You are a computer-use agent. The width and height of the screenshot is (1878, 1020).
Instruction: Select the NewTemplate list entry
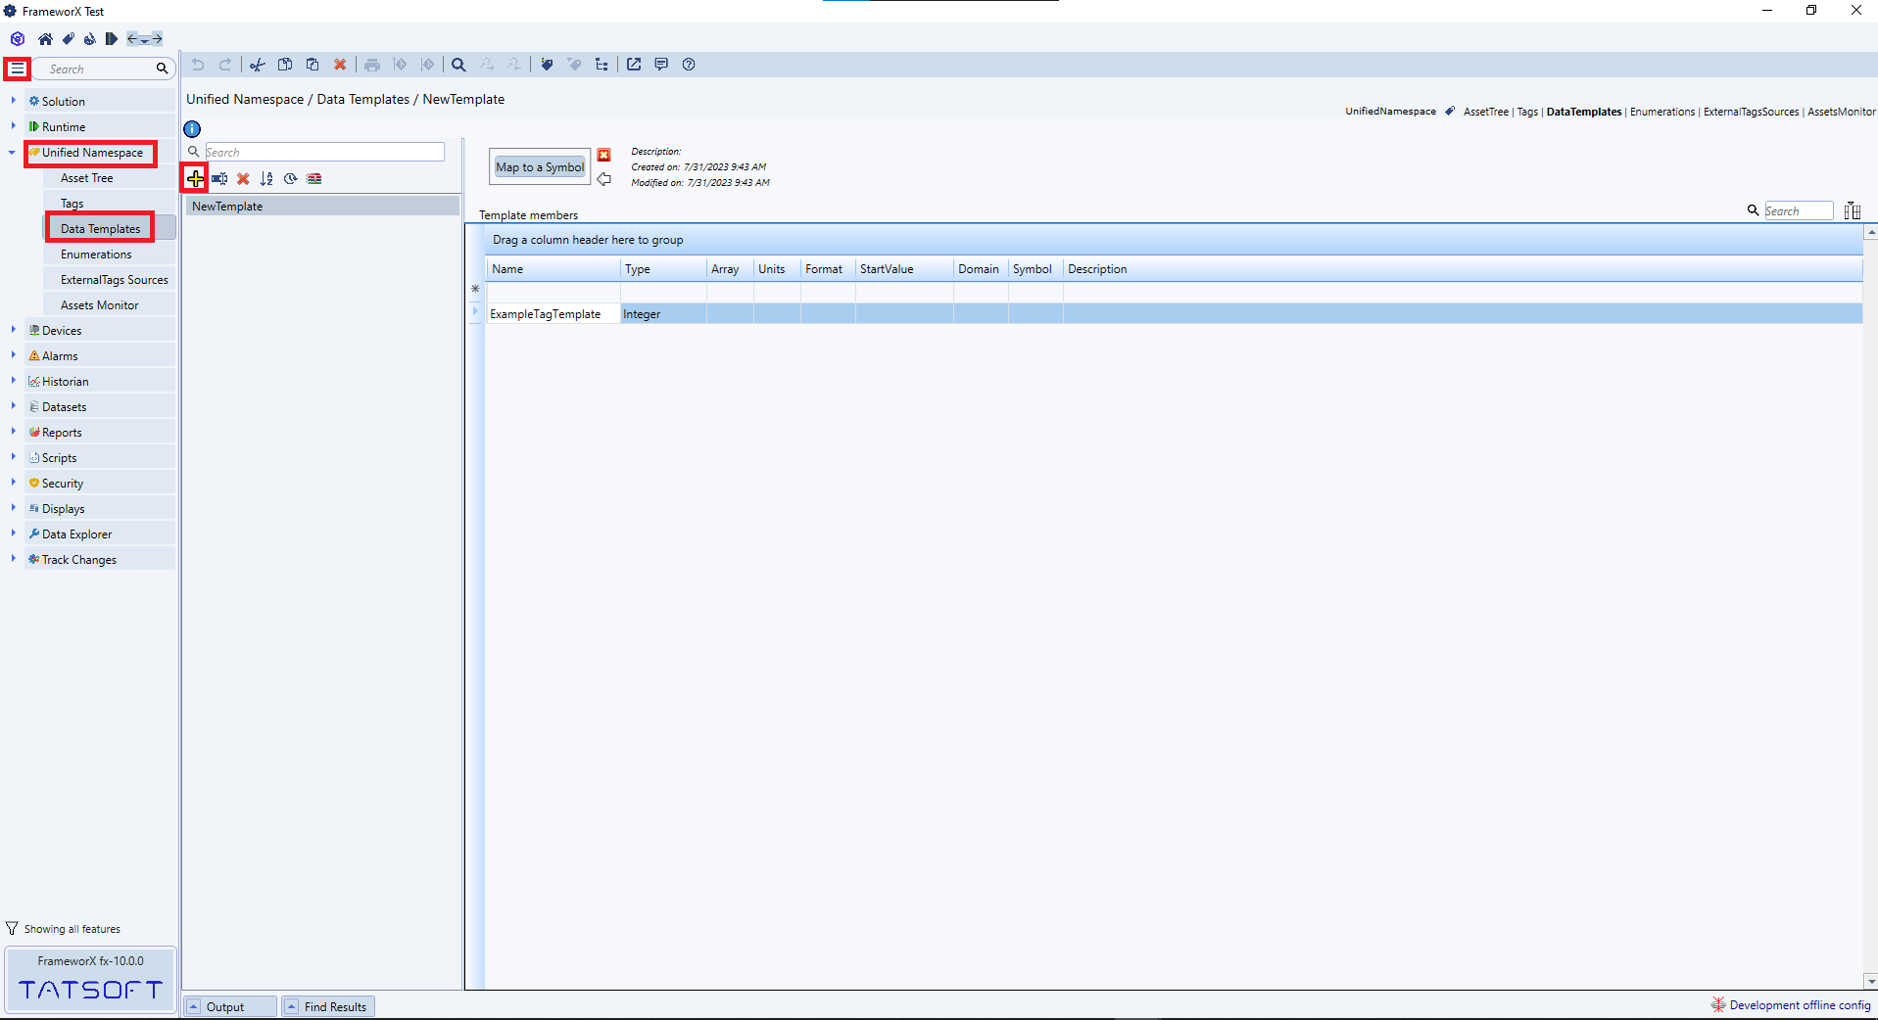(227, 207)
